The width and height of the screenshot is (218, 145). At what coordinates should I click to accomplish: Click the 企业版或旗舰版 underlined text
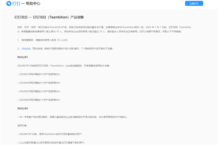pyautogui.click(x=73, y=66)
